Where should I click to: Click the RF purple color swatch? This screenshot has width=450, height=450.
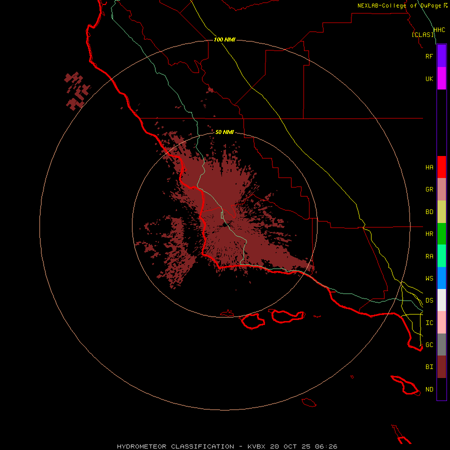point(441,56)
